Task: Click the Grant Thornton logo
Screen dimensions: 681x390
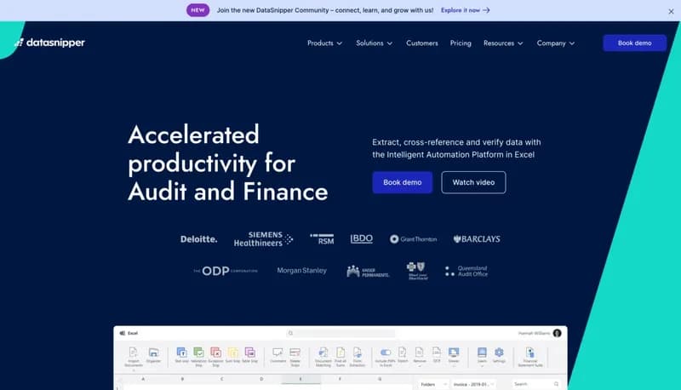Action: 413,239
